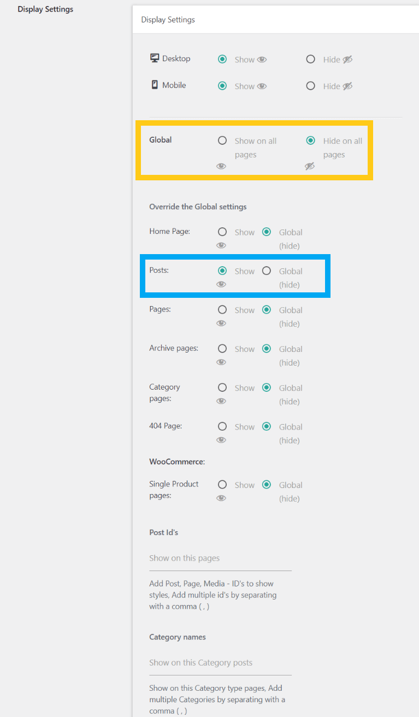Image resolution: width=419 pixels, height=717 pixels.
Task: Click the Post Id's input field
Action: (220, 559)
